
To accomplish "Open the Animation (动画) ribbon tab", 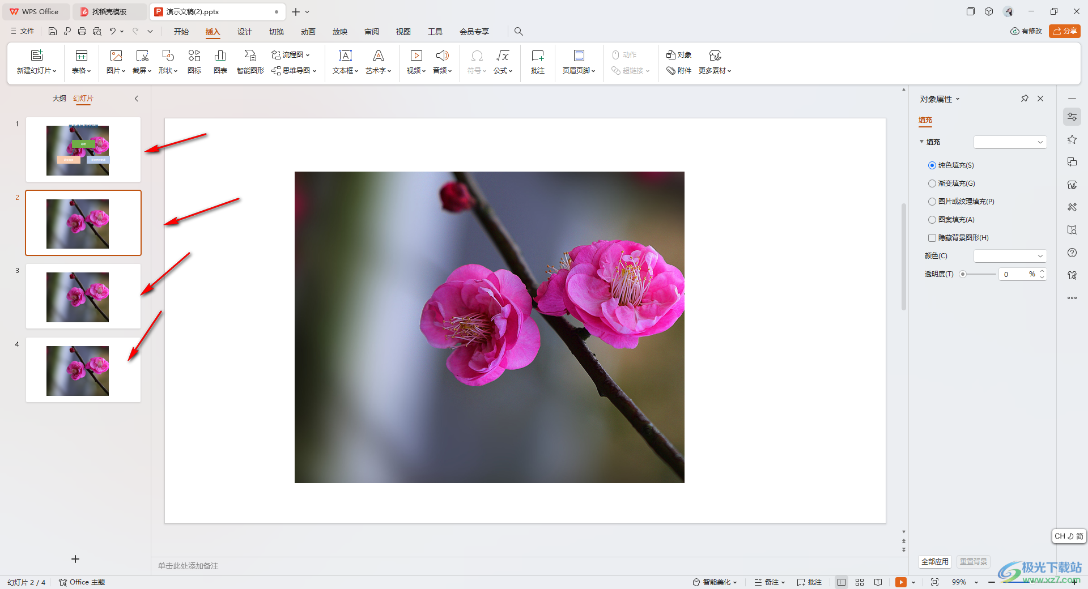I will [x=308, y=32].
